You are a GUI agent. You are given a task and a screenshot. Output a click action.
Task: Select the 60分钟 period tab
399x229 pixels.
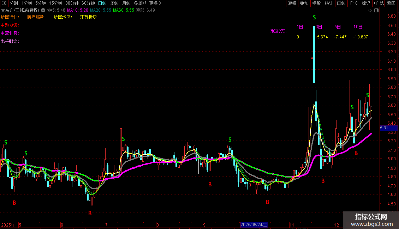(x=88, y=3)
